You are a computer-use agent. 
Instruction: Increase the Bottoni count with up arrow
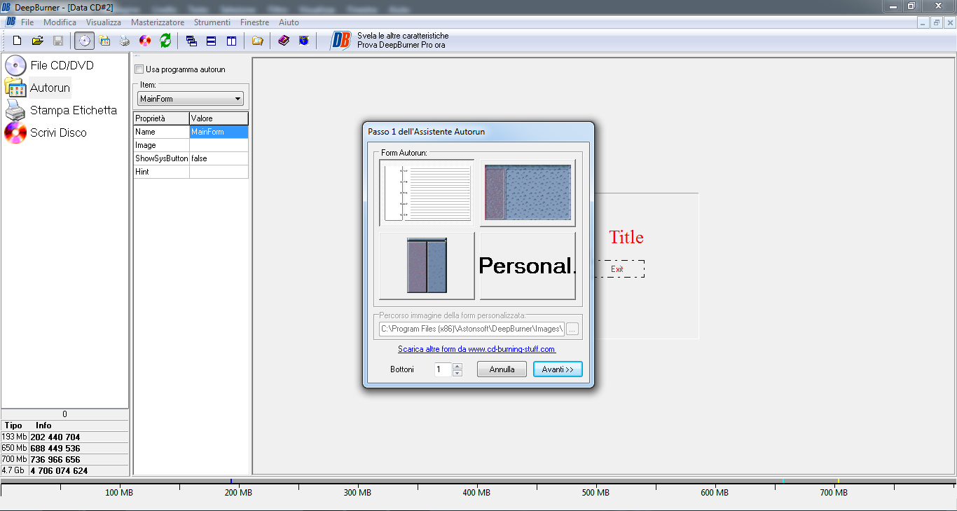457,366
